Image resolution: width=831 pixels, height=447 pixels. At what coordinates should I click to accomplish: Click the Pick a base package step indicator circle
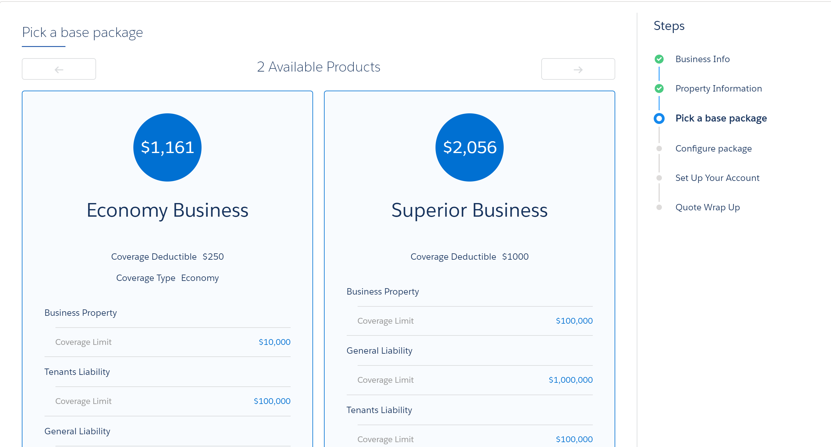659,118
